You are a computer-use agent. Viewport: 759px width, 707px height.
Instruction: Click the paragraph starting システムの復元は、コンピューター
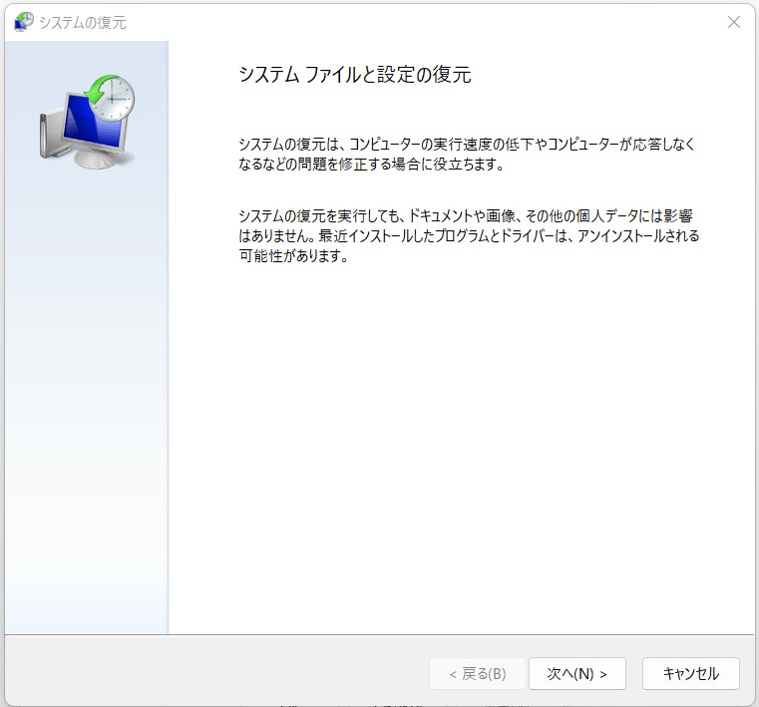point(467,155)
